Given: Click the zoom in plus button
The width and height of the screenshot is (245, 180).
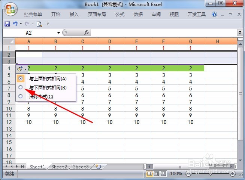Looking at the screenshot, I should 233,174.
